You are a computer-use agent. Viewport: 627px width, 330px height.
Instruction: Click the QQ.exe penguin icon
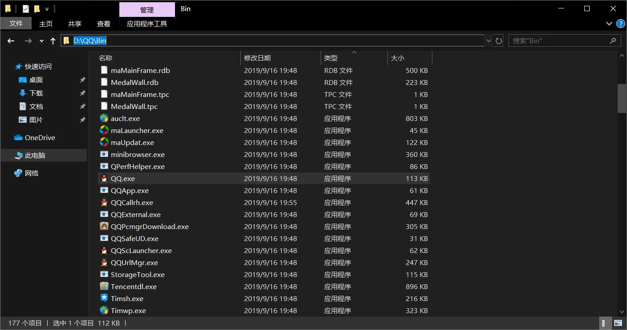point(104,178)
